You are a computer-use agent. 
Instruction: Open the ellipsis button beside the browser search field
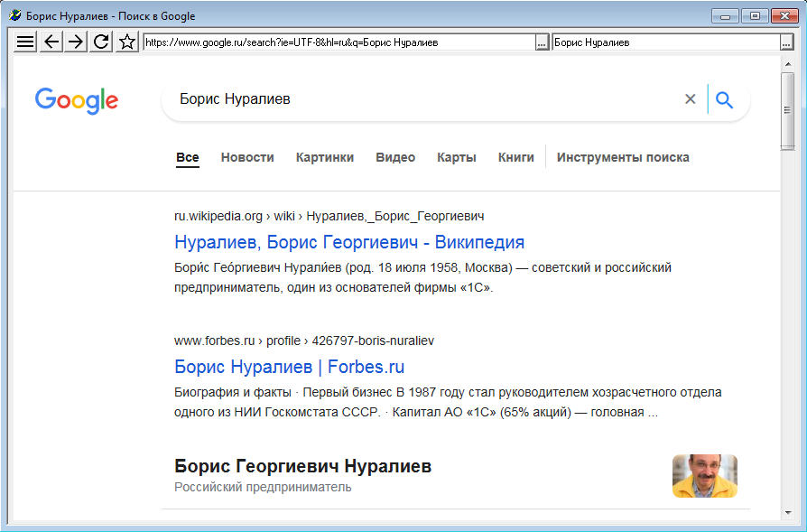[786, 42]
